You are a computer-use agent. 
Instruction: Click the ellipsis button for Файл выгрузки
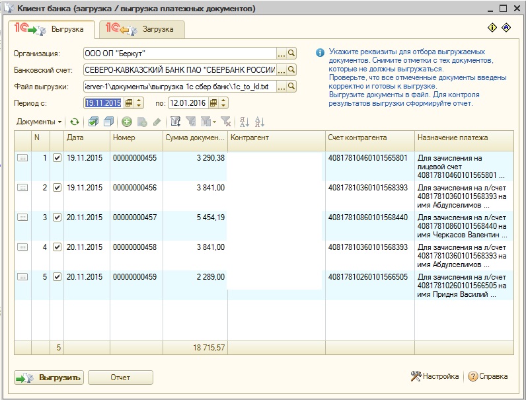point(281,86)
